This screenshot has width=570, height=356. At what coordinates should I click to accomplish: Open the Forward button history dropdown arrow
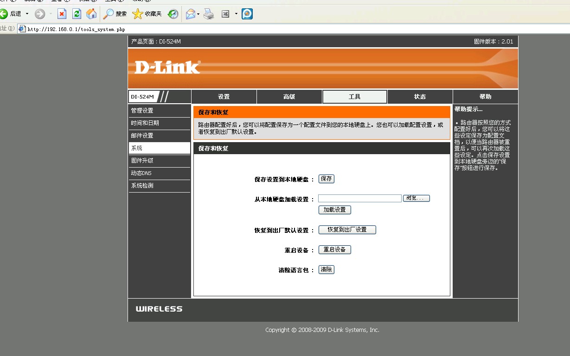pyautogui.click(x=51, y=14)
